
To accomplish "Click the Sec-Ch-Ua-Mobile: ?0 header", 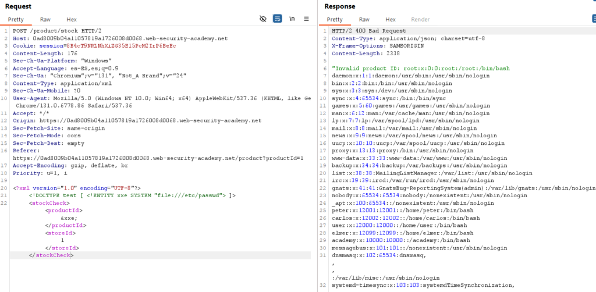I will coord(47,91).
